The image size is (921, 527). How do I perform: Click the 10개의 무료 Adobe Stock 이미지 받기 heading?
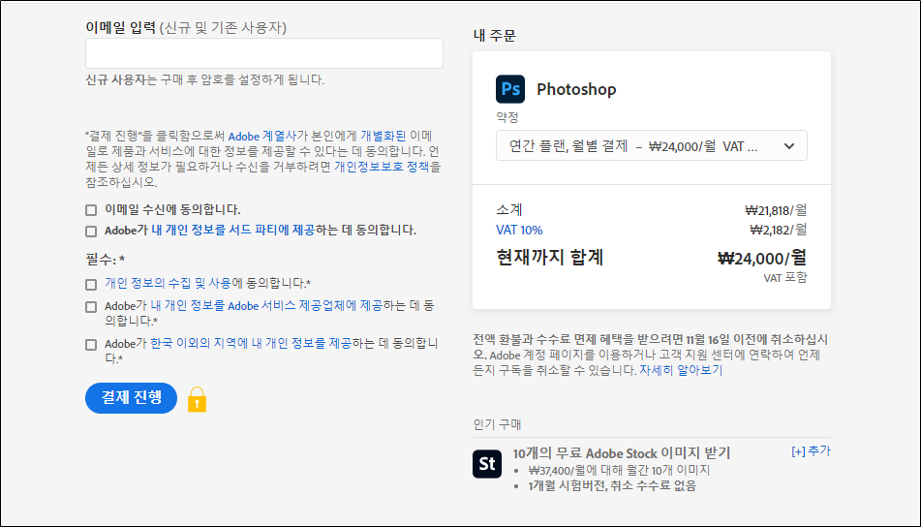pos(622,453)
